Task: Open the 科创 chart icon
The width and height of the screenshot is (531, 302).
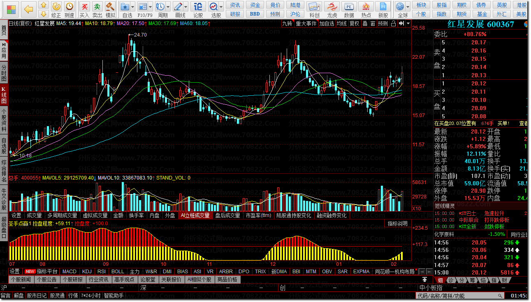Action: (x=314, y=6)
